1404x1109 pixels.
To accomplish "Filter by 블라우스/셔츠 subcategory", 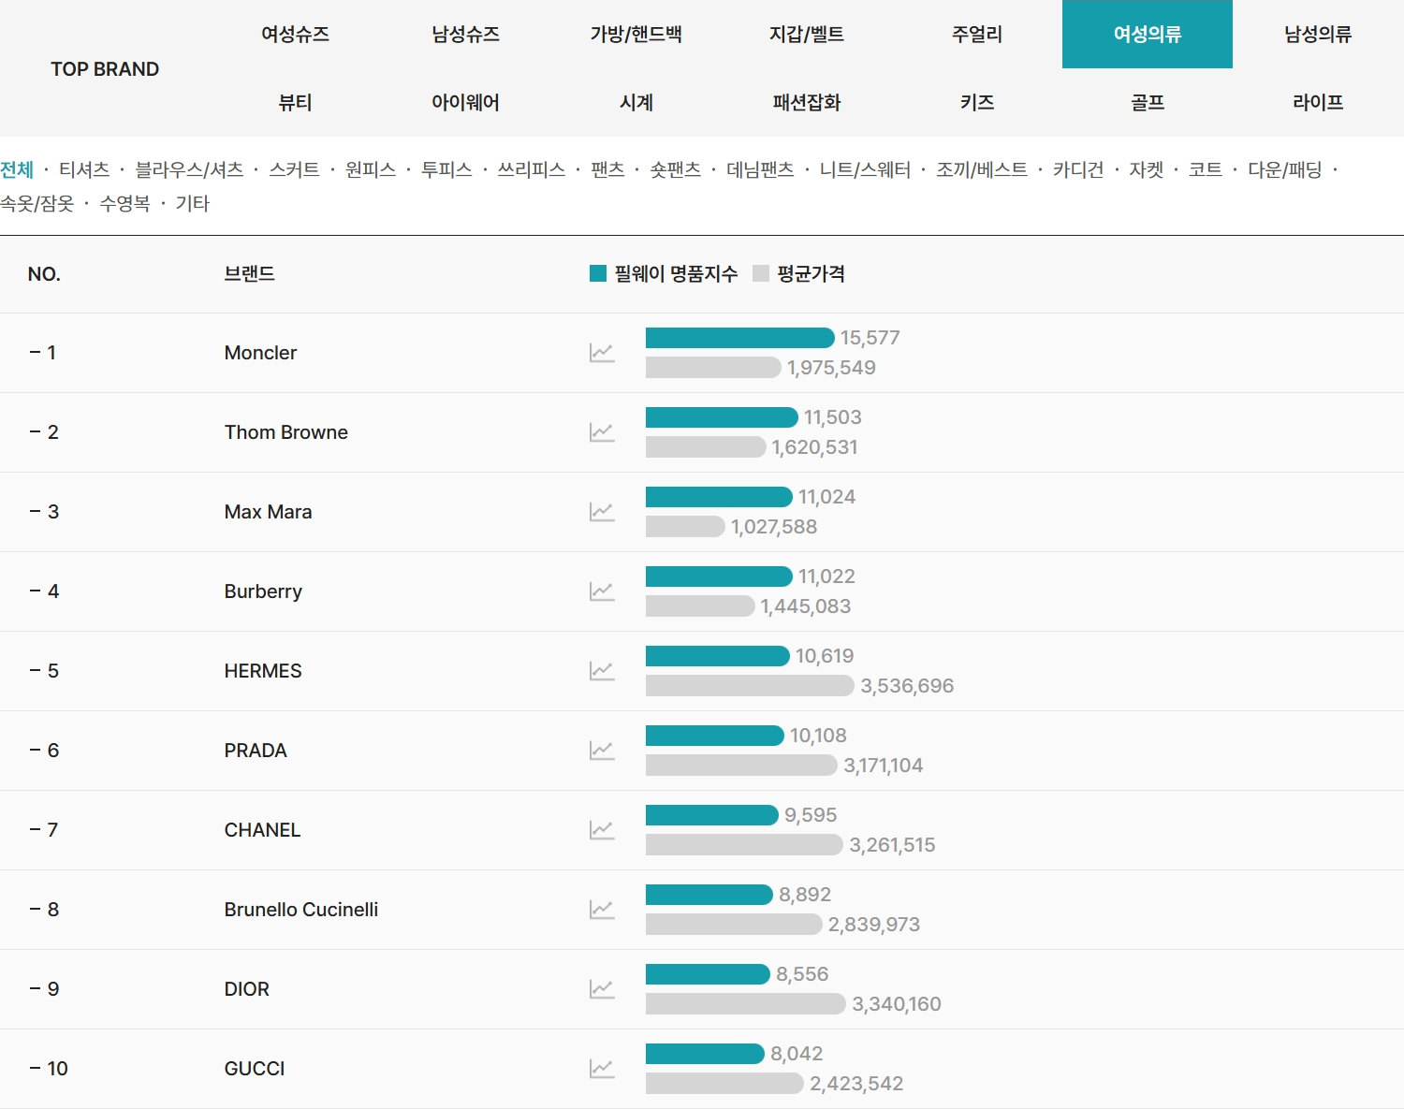I will [x=189, y=169].
